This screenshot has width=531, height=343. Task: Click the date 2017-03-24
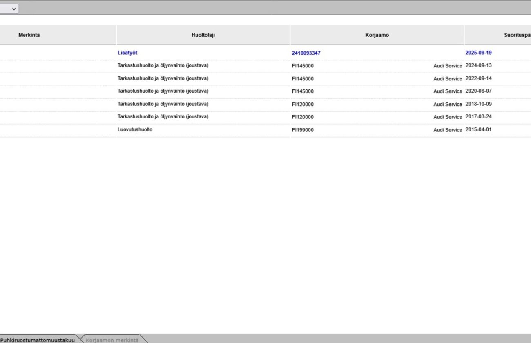coord(478,116)
